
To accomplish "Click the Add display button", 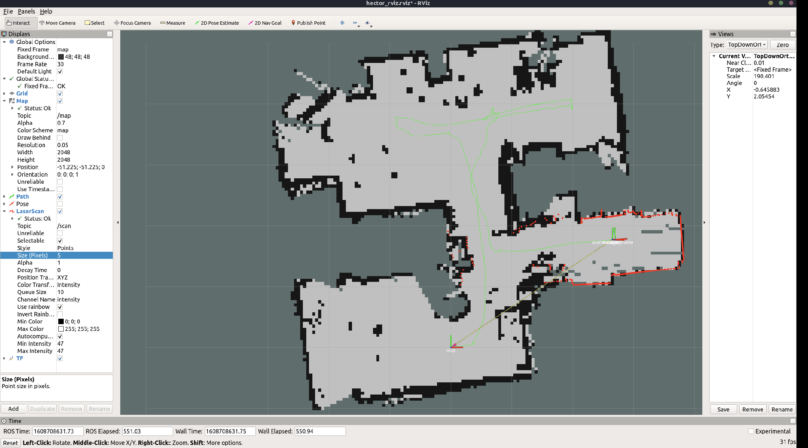I will [13, 409].
